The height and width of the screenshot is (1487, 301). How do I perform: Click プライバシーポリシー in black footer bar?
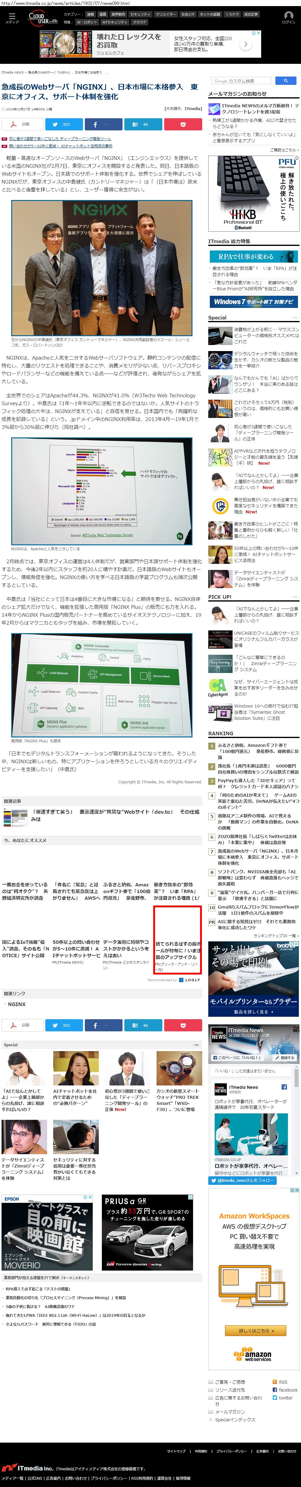231,1451
